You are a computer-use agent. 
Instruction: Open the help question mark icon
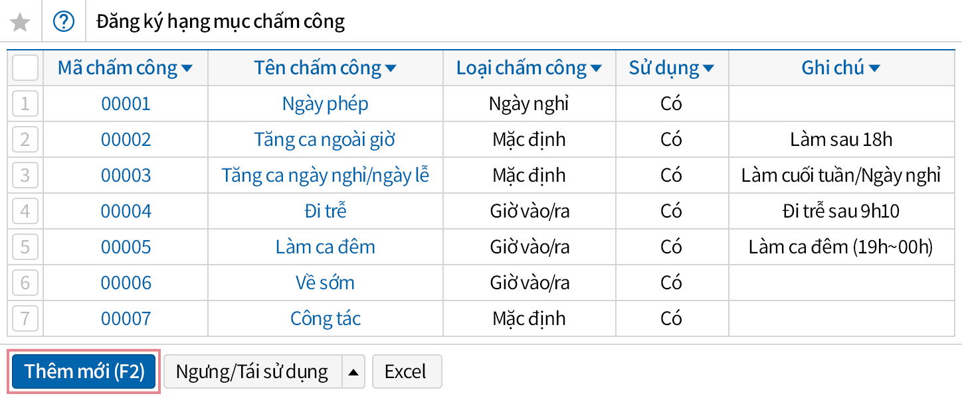pyautogui.click(x=63, y=23)
